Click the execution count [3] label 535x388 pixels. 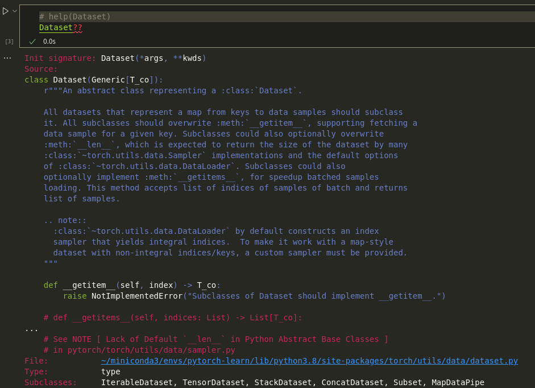(x=9, y=42)
